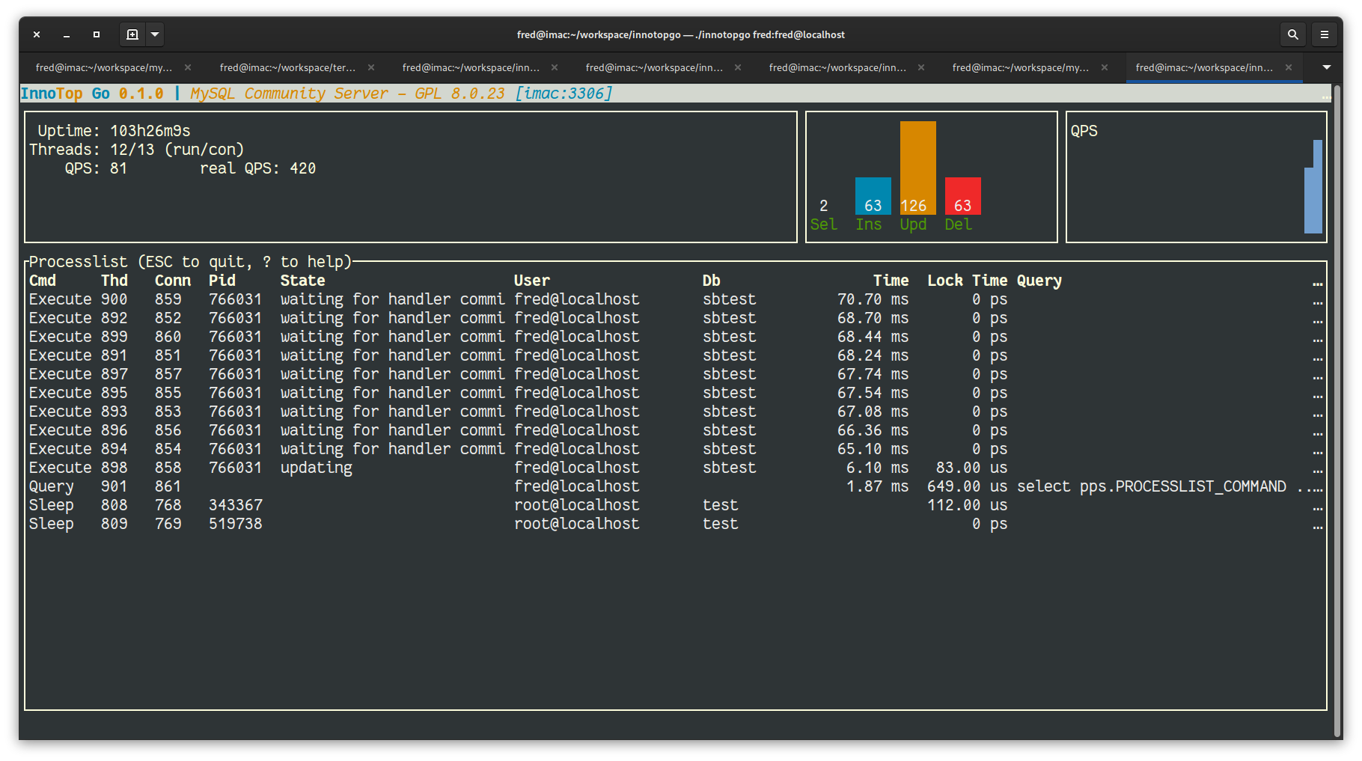
Task: Open a new terminal tab with the plus icon
Action: click(x=132, y=34)
